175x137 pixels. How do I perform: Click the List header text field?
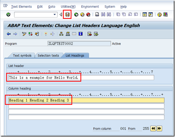[81, 78]
